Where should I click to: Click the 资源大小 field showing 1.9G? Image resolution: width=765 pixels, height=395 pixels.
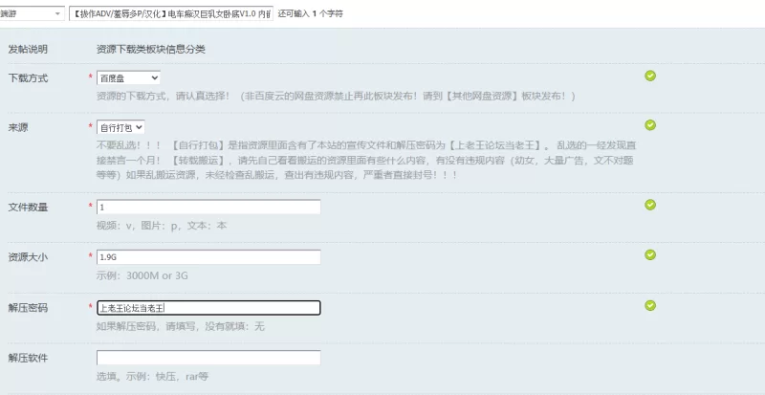208,257
